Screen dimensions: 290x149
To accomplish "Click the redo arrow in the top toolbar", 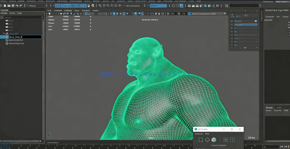I will coord(21,6).
